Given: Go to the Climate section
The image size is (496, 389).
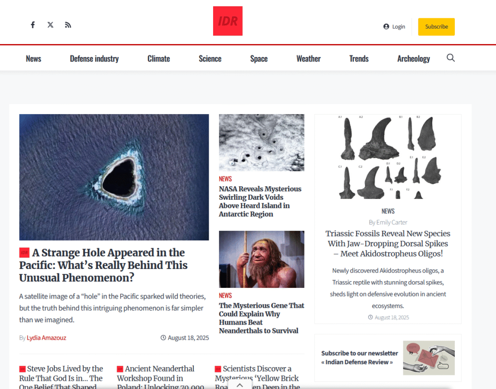Looking at the screenshot, I should coord(158,59).
